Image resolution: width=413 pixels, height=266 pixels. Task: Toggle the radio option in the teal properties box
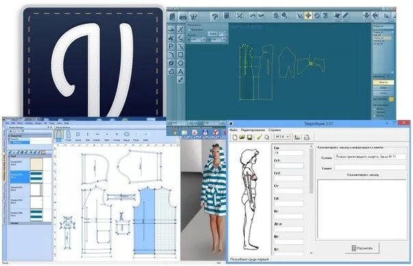[189, 30]
